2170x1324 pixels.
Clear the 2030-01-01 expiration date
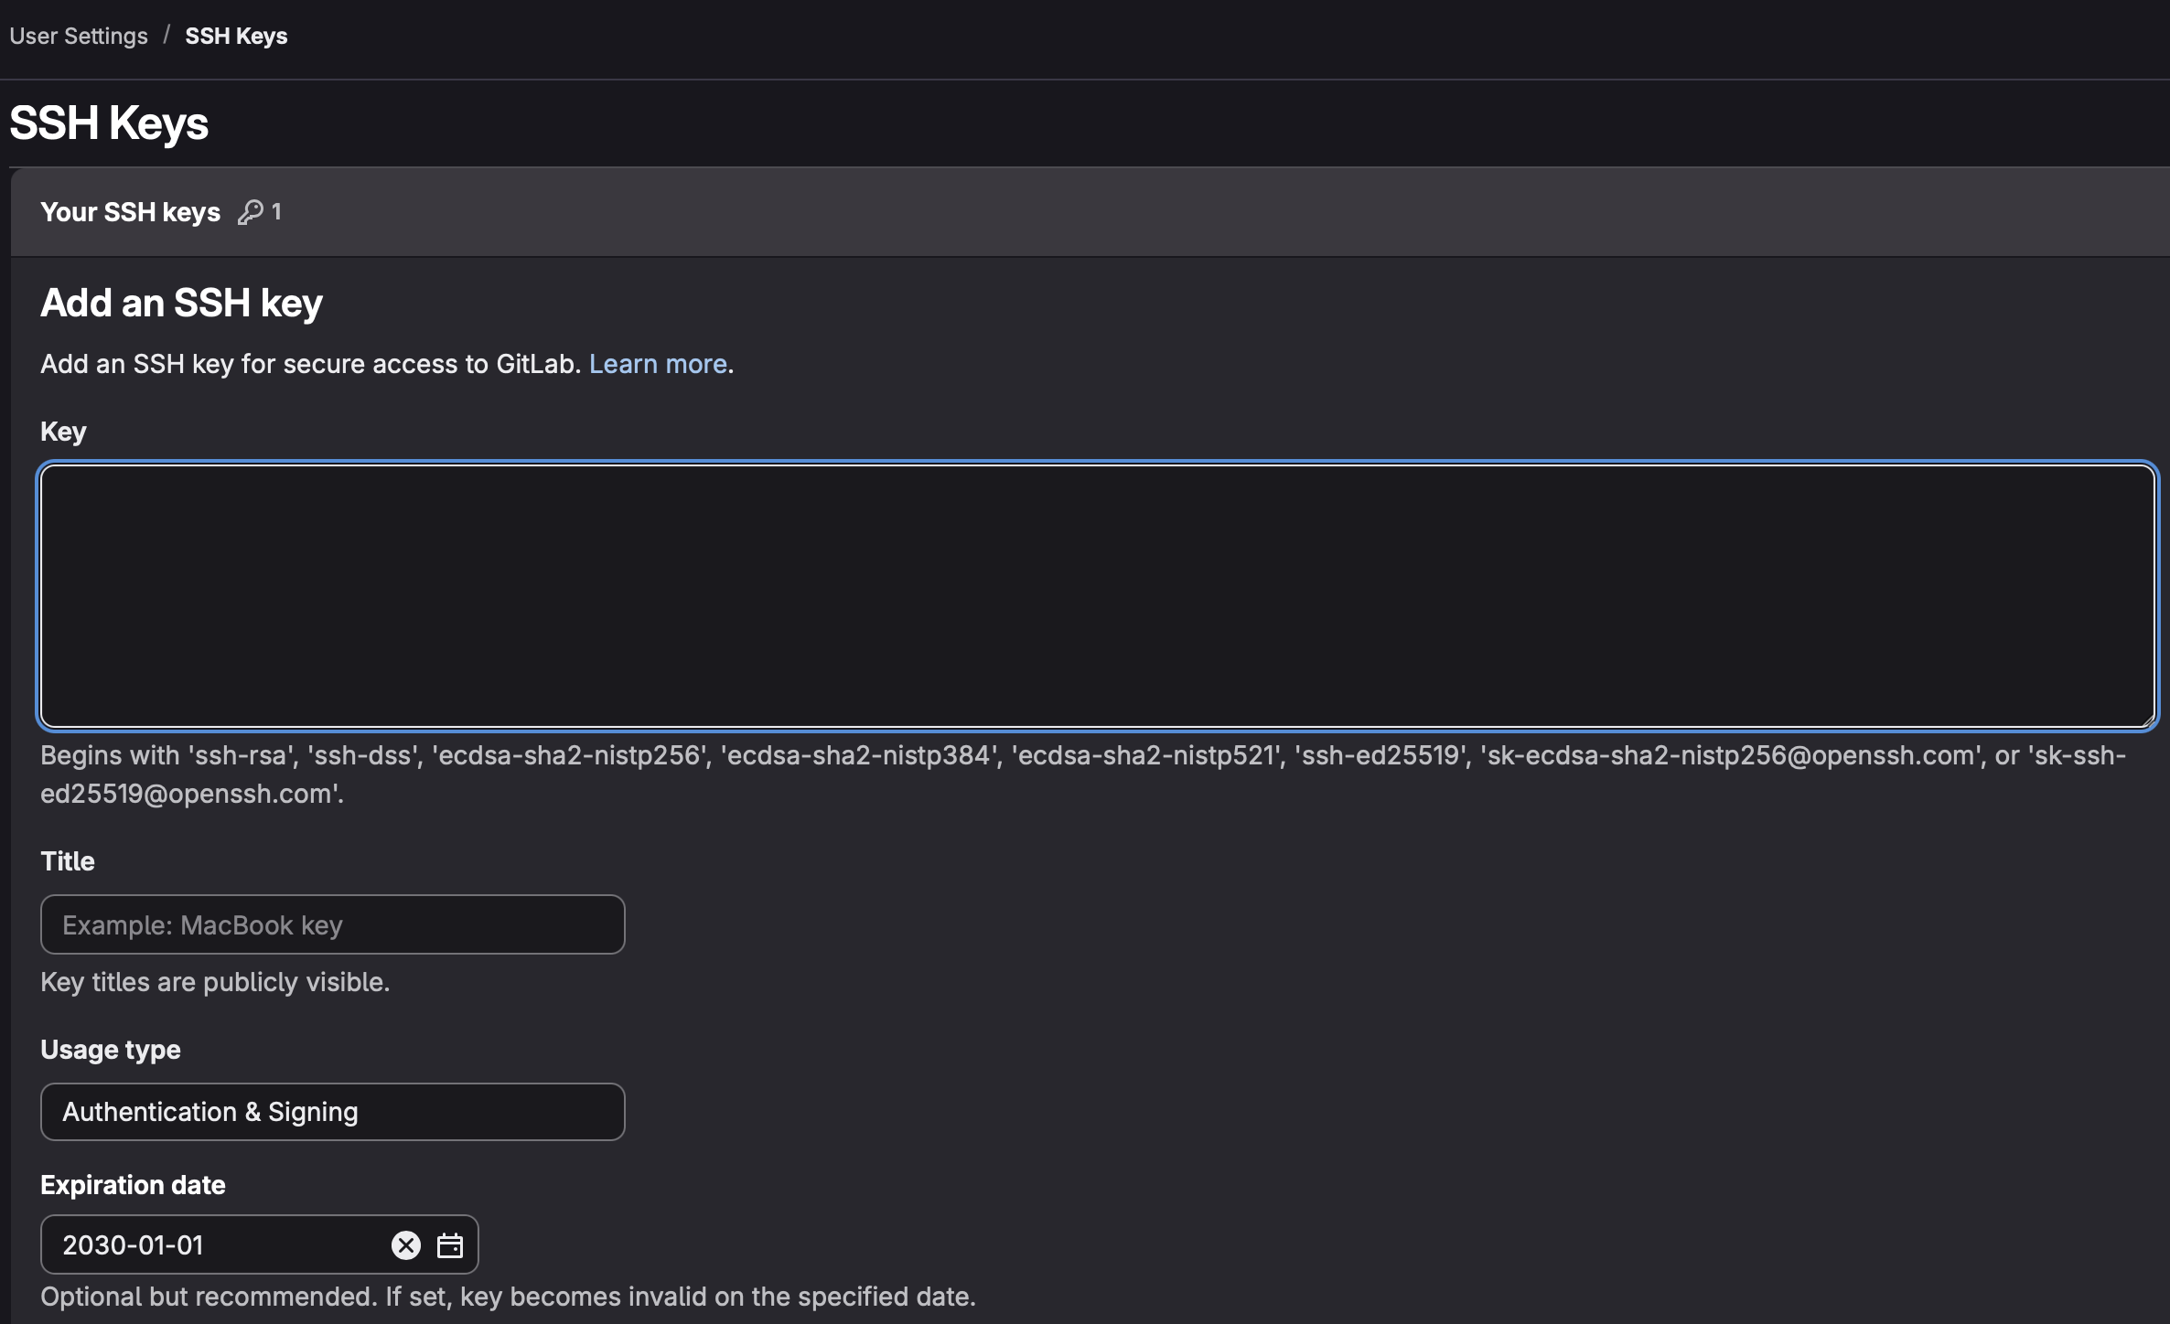[405, 1245]
